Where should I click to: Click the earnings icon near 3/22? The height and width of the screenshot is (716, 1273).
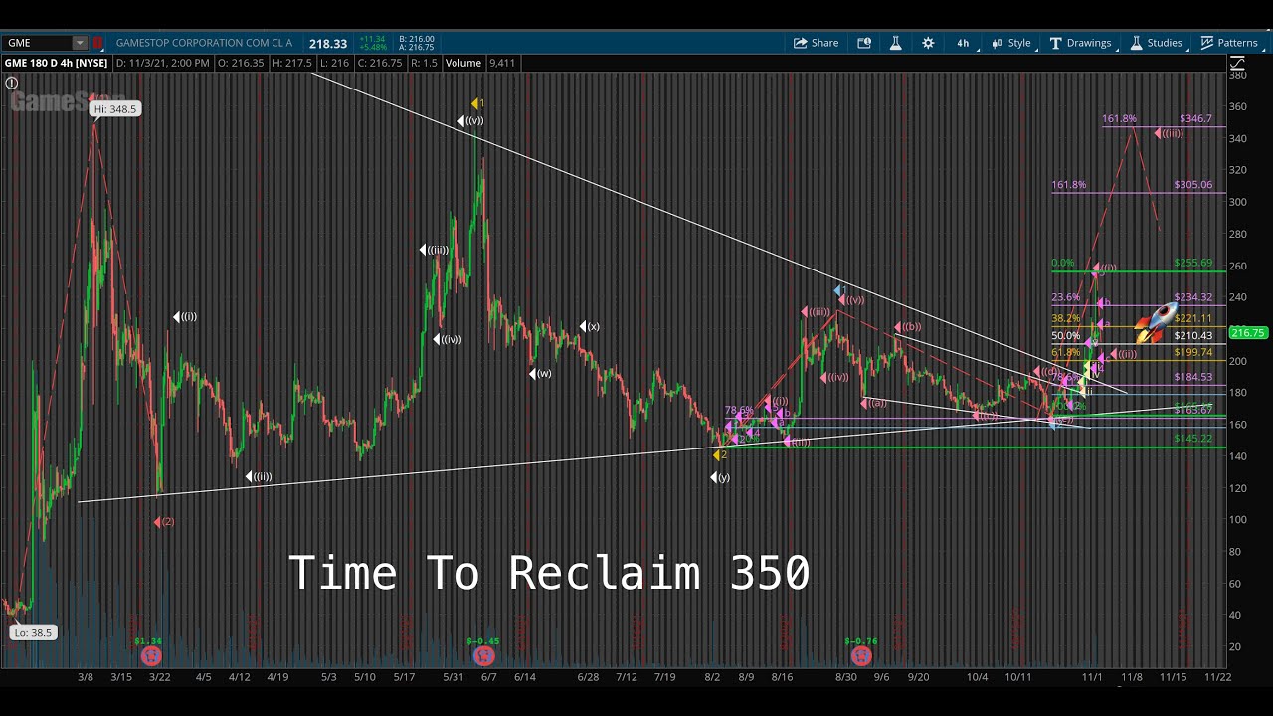click(150, 656)
